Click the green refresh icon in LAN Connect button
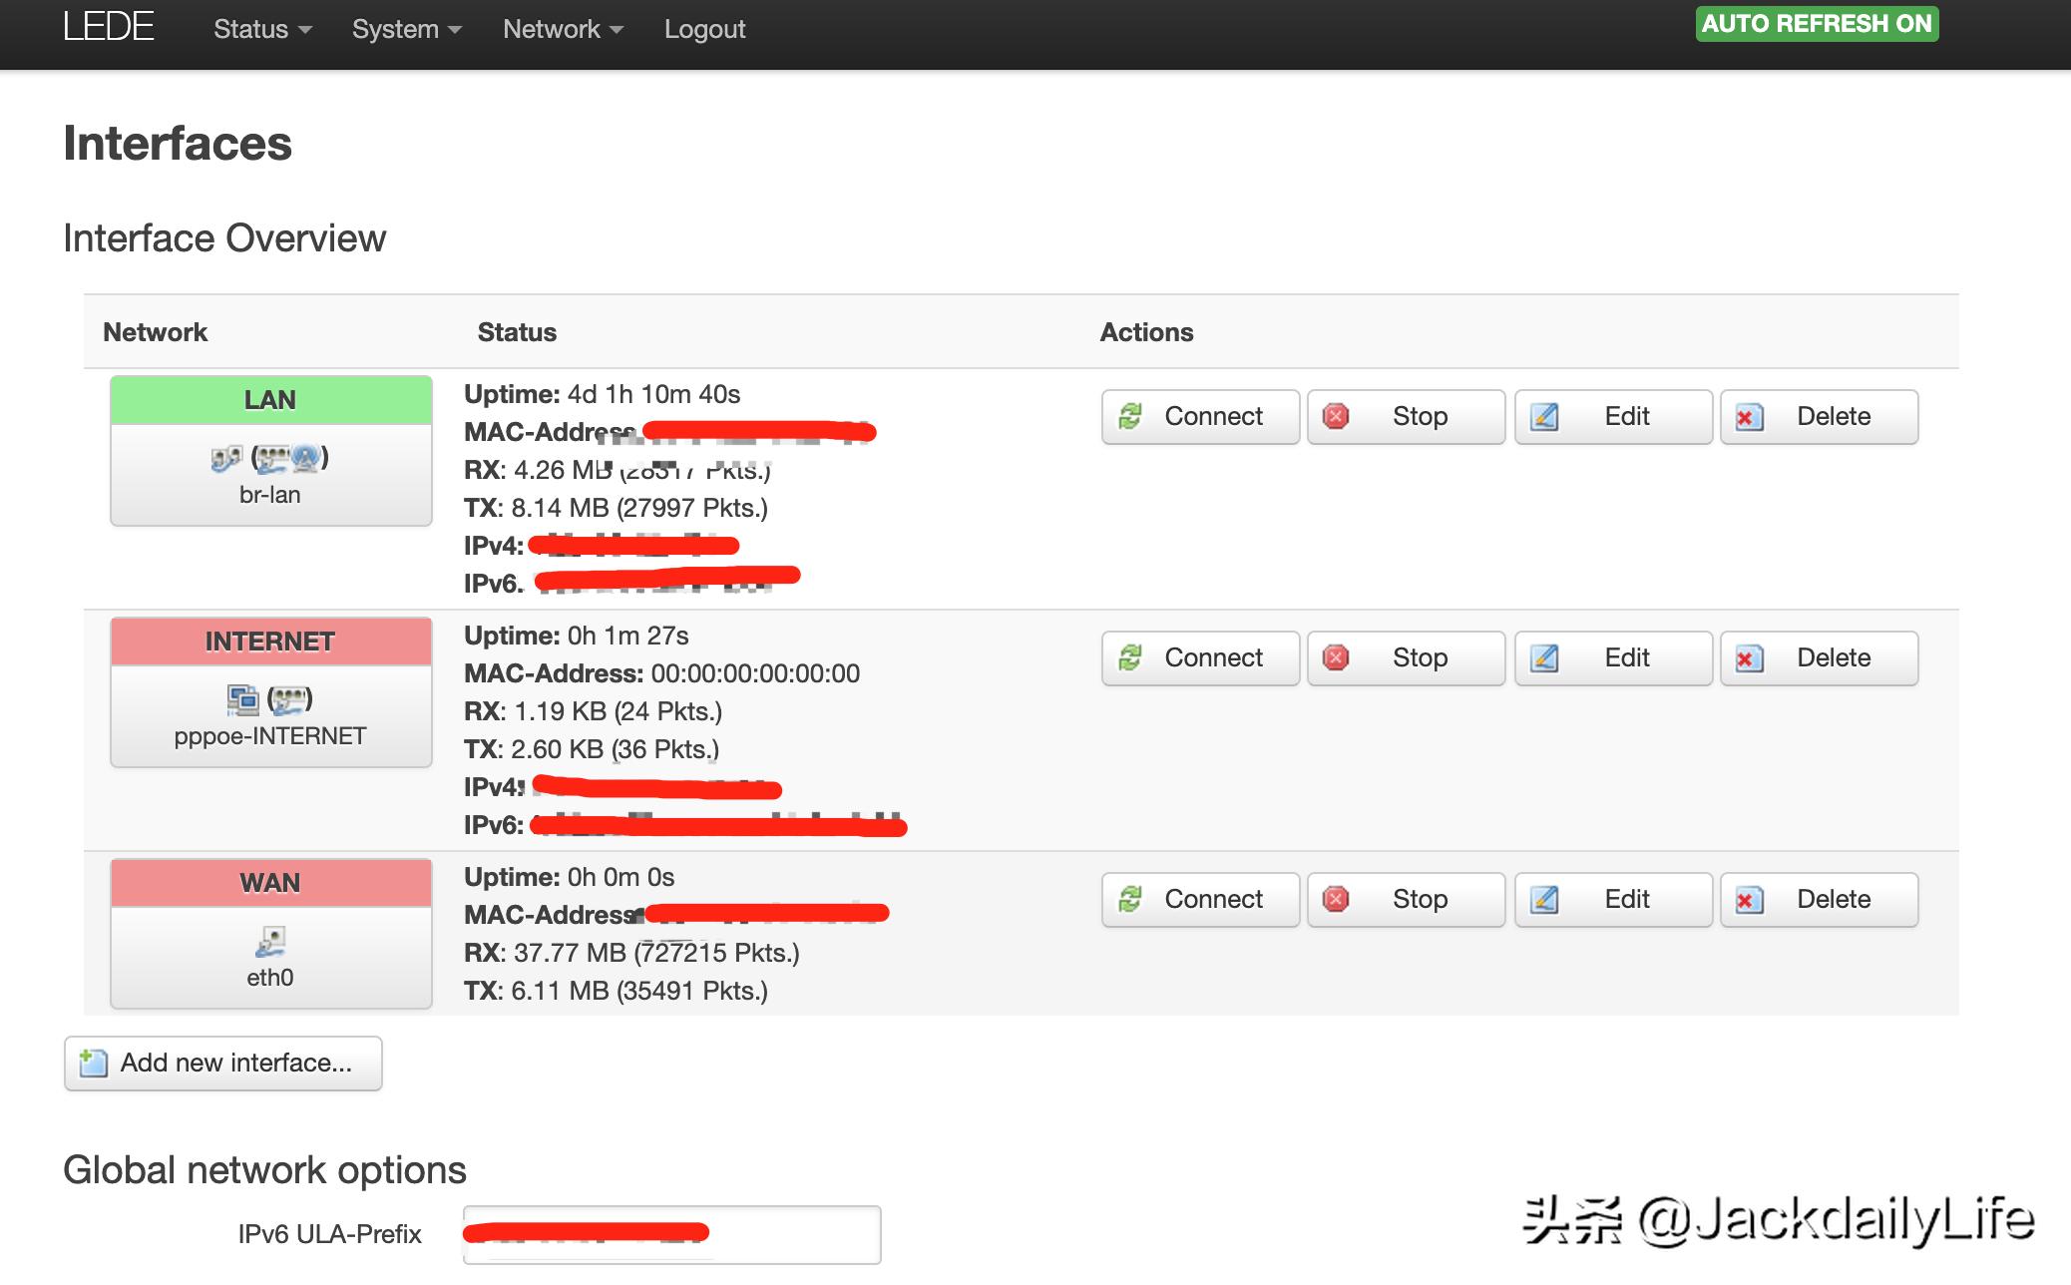2071x1285 pixels. coord(1130,416)
